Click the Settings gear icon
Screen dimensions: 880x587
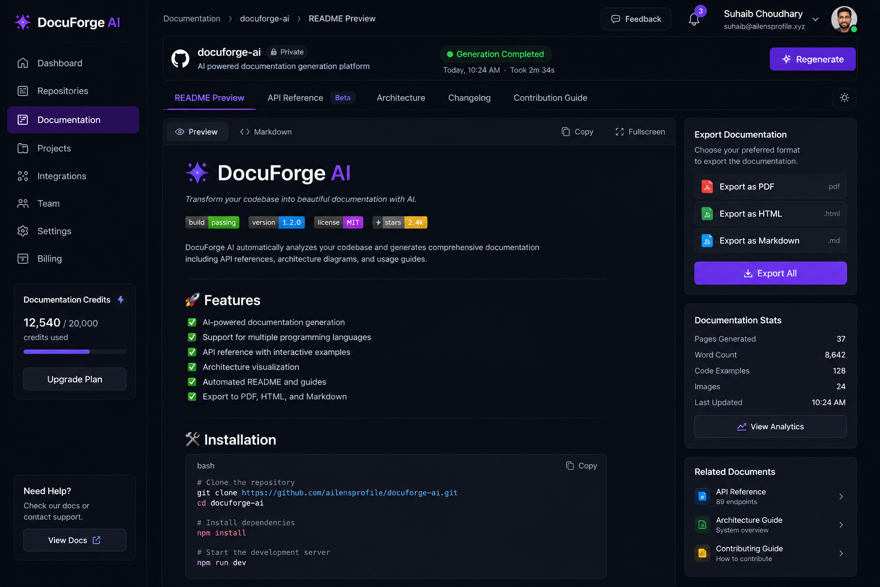click(23, 231)
